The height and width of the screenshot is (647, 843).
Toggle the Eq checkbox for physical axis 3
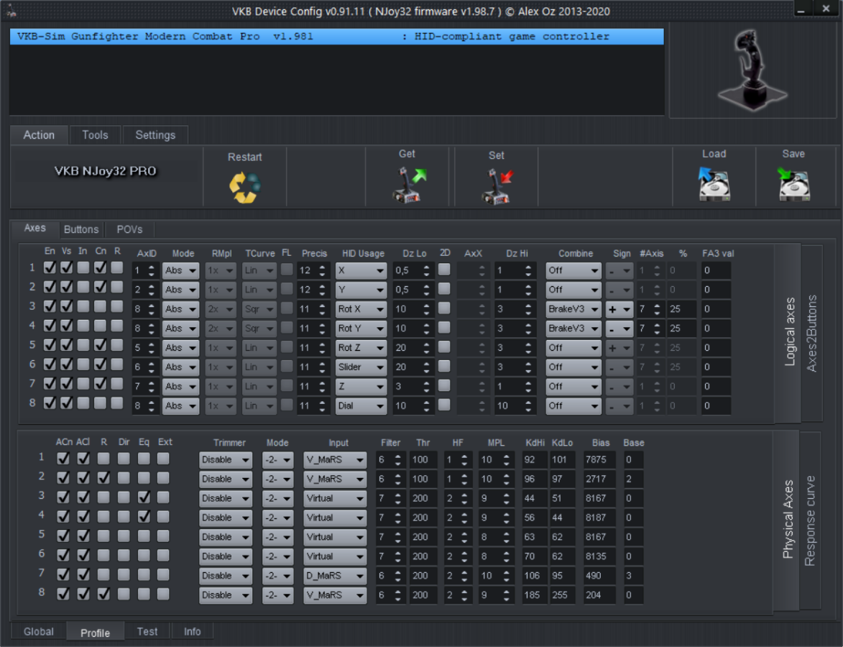coord(144,497)
